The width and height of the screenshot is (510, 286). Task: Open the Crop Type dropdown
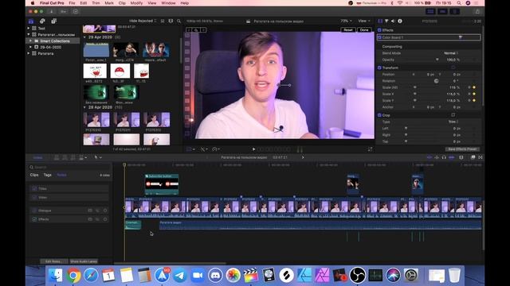[x=453, y=122]
